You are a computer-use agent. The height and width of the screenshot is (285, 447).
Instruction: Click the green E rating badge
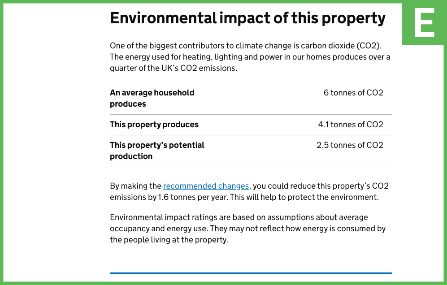425,22
